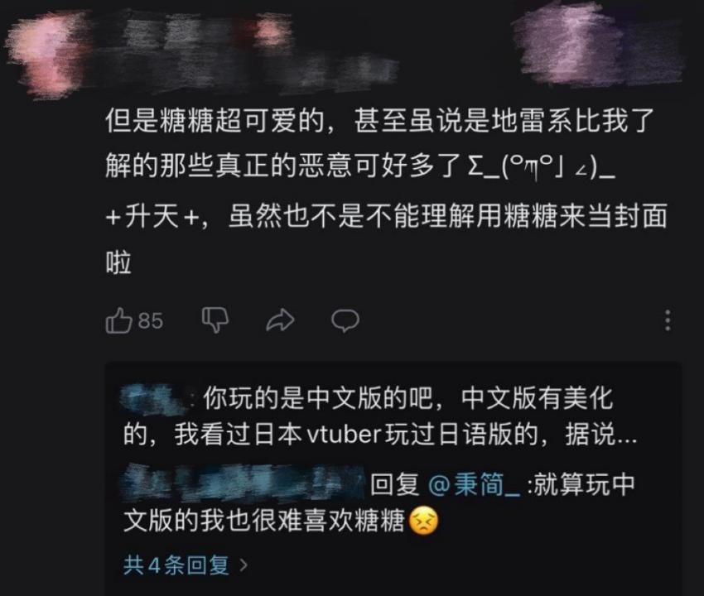Open the three-dot more options menu
The height and width of the screenshot is (596, 704).
tap(668, 320)
